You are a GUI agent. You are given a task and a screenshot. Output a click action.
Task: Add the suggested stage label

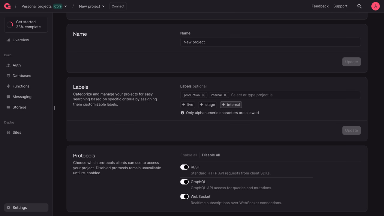click(x=207, y=105)
